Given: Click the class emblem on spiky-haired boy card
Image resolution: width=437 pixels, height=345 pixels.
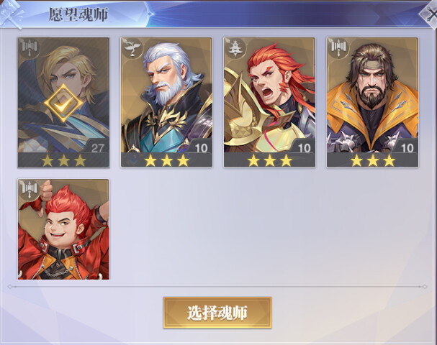Looking at the screenshot, I should 30,190.
